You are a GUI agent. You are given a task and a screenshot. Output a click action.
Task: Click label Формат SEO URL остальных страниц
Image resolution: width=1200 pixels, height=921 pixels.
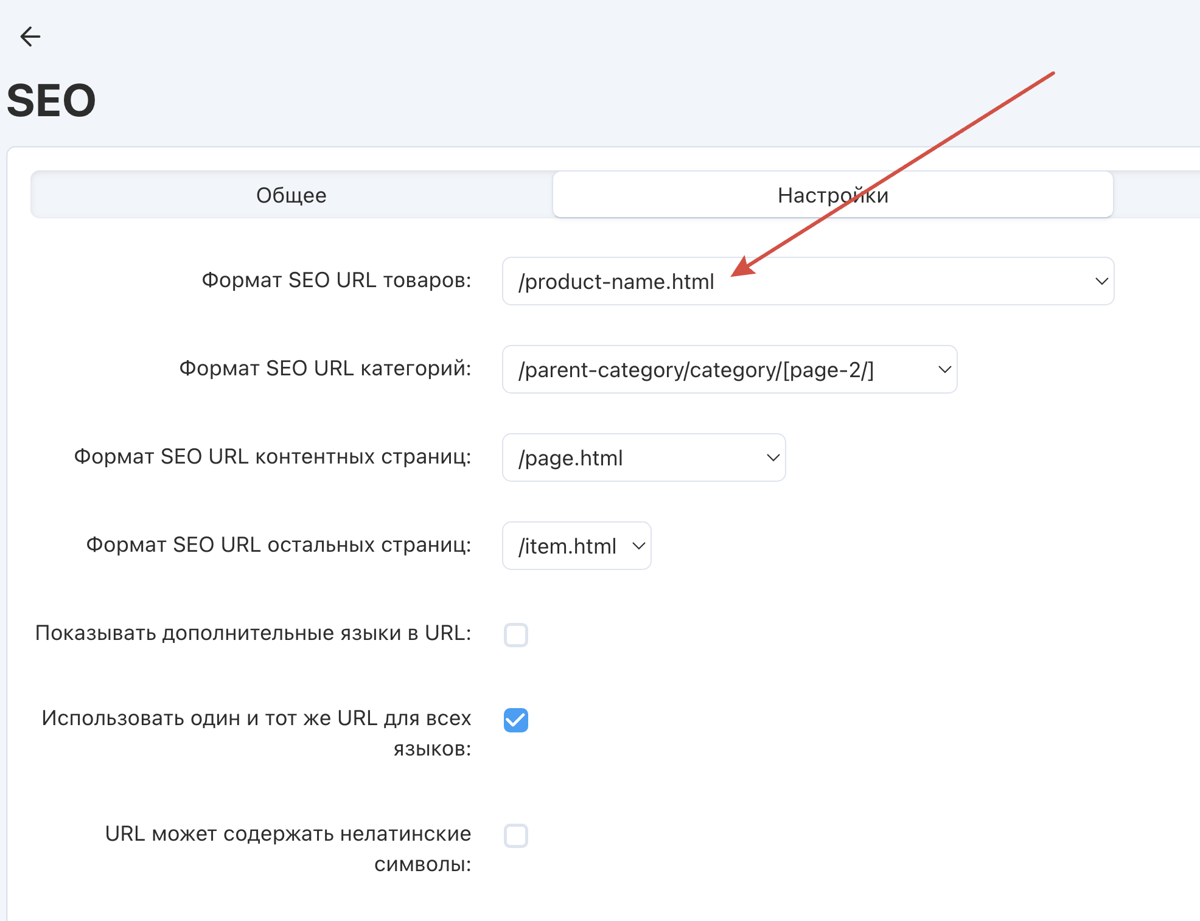point(278,544)
